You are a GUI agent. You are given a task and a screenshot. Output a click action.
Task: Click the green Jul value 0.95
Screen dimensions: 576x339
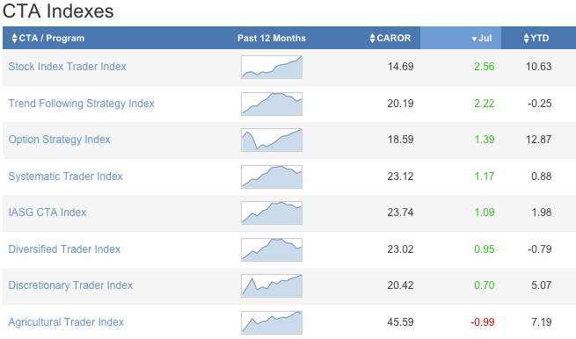[x=485, y=249]
